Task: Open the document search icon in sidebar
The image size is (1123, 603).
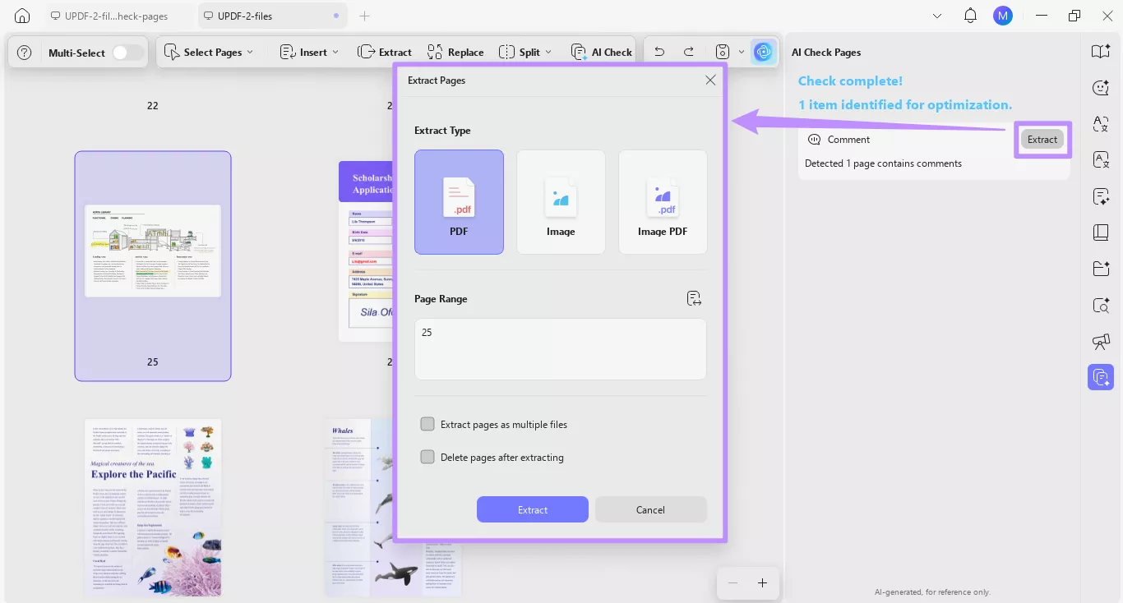Action: [x=1101, y=305]
